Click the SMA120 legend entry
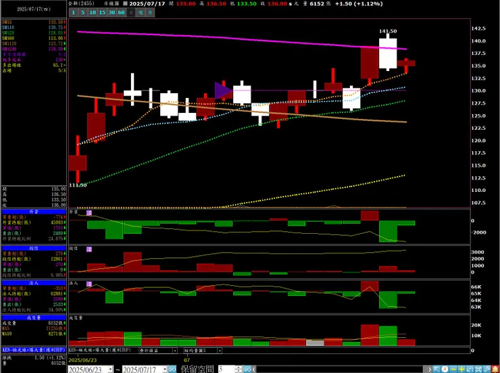 [34, 44]
